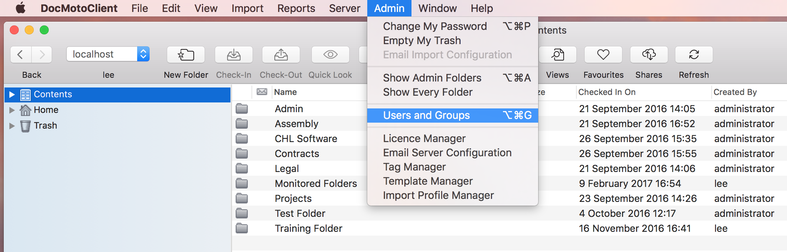Open Quick Look eye icon

click(x=331, y=55)
